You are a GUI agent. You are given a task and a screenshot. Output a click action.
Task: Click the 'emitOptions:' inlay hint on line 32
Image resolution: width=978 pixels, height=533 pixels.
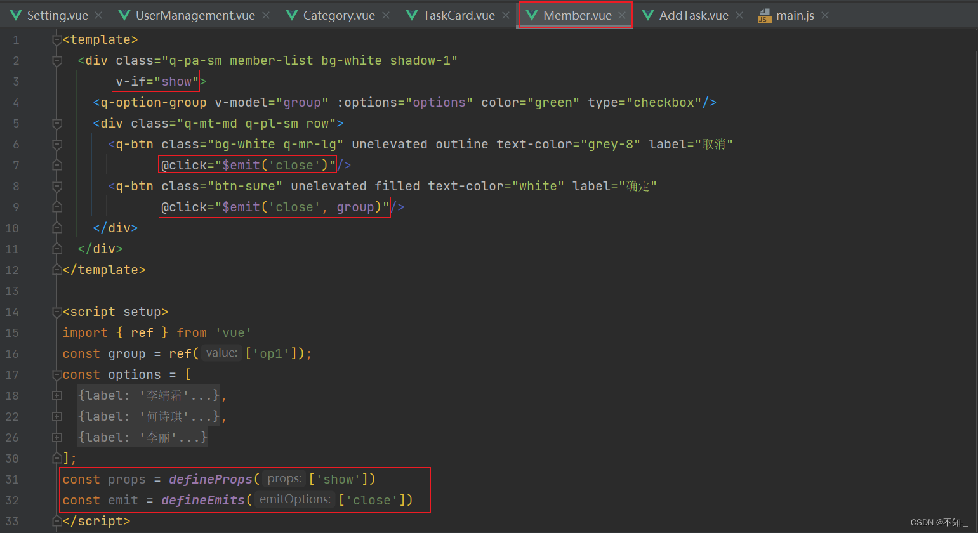click(295, 500)
